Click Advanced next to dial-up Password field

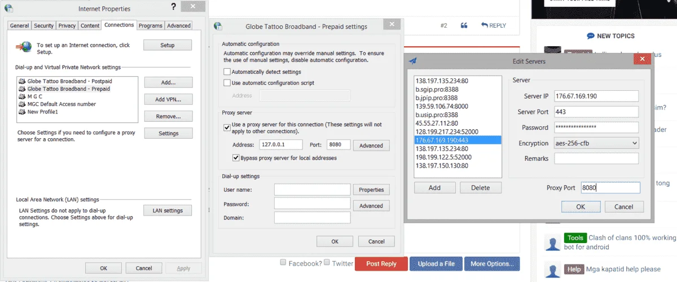click(371, 206)
